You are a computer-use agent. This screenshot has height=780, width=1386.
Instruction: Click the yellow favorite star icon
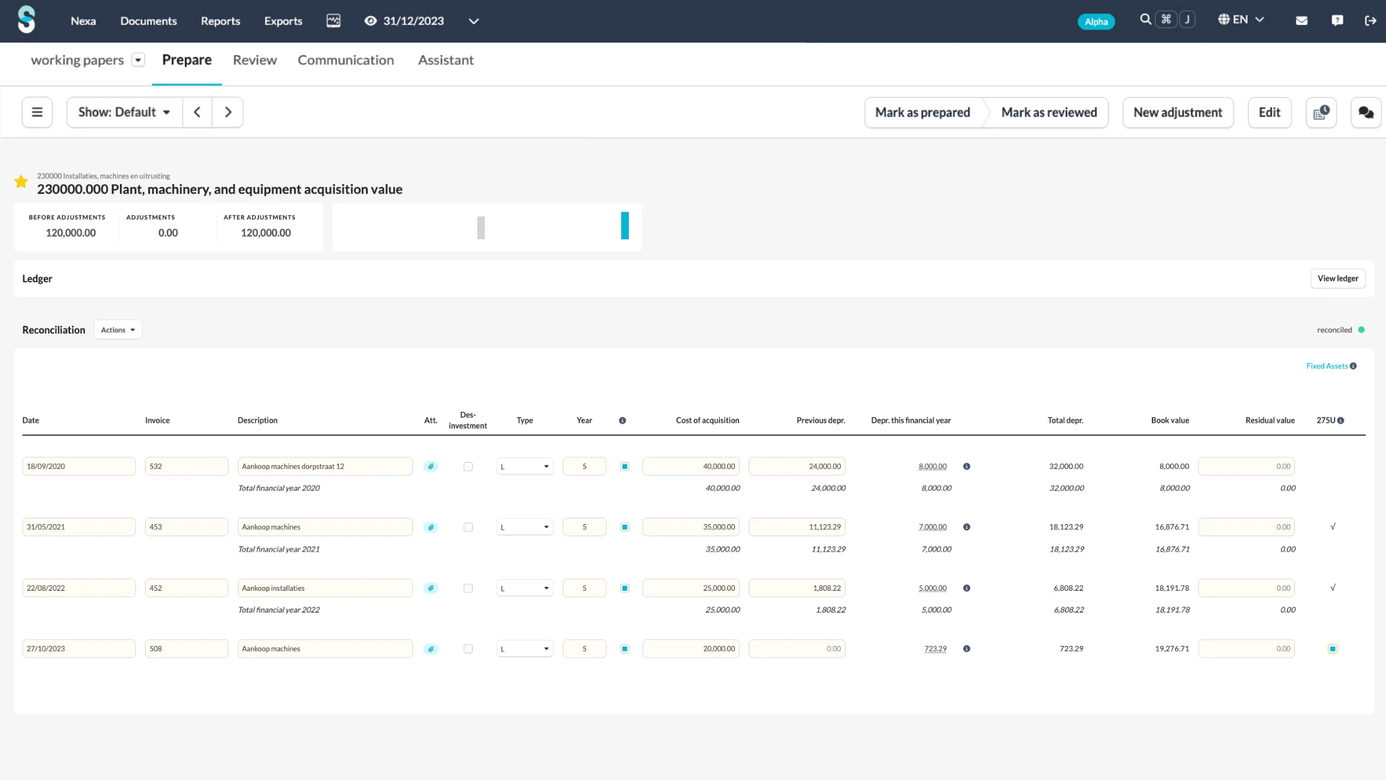coord(21,182)
